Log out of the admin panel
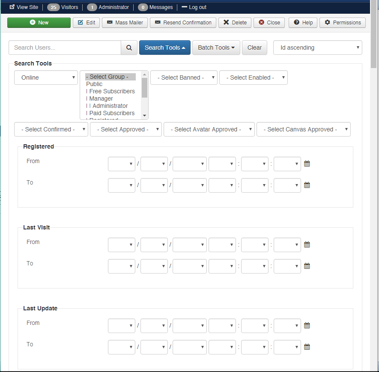The image size is (379, 372). coord(194,7)
